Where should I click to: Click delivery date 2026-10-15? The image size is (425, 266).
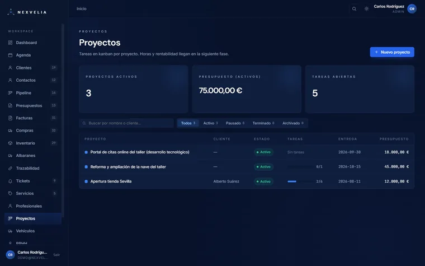(350, 167)
